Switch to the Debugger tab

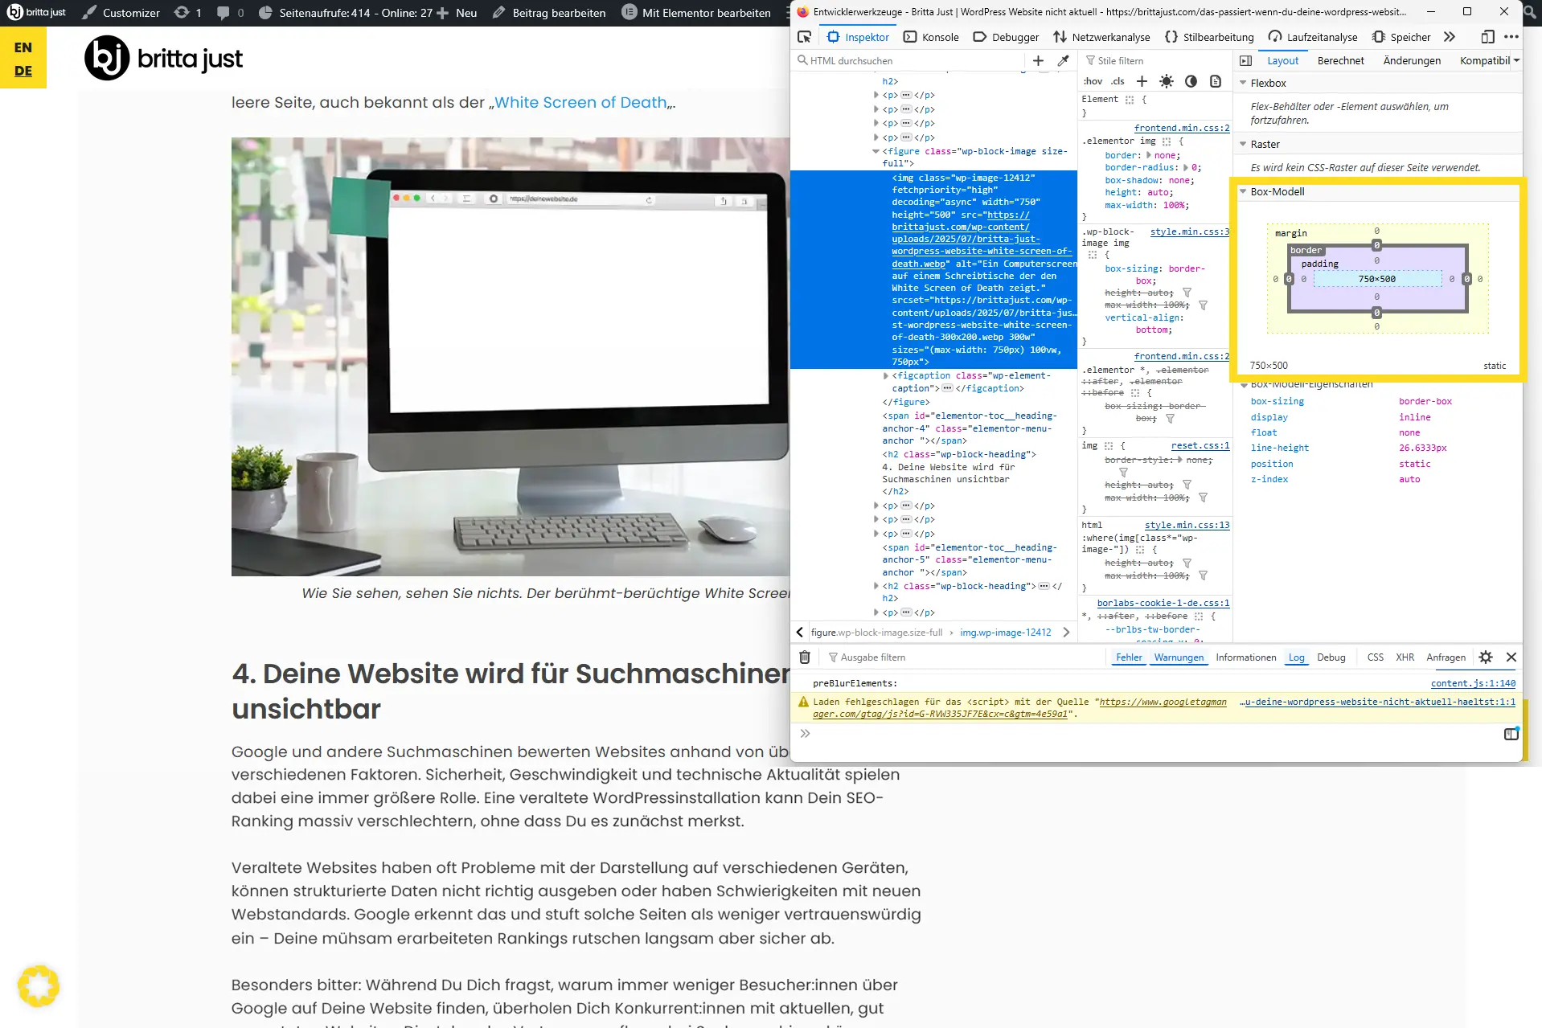[1006, 37]
